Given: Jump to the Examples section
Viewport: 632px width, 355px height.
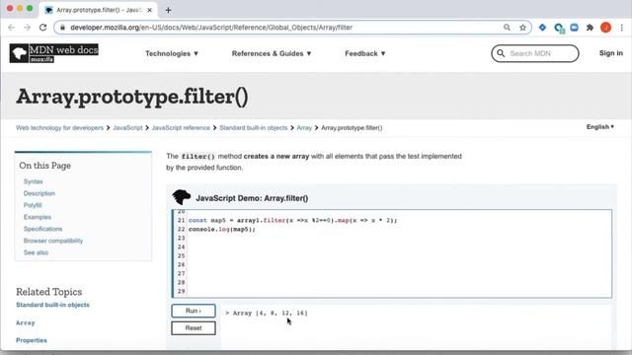Looking at the screenshot, I should pyautogui.click(x=38, y=217).
